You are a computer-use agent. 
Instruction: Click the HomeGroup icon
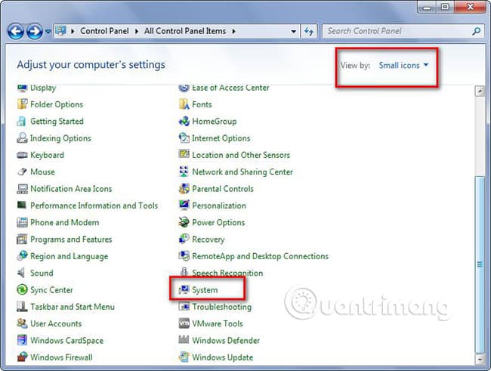tap(184, 121)
